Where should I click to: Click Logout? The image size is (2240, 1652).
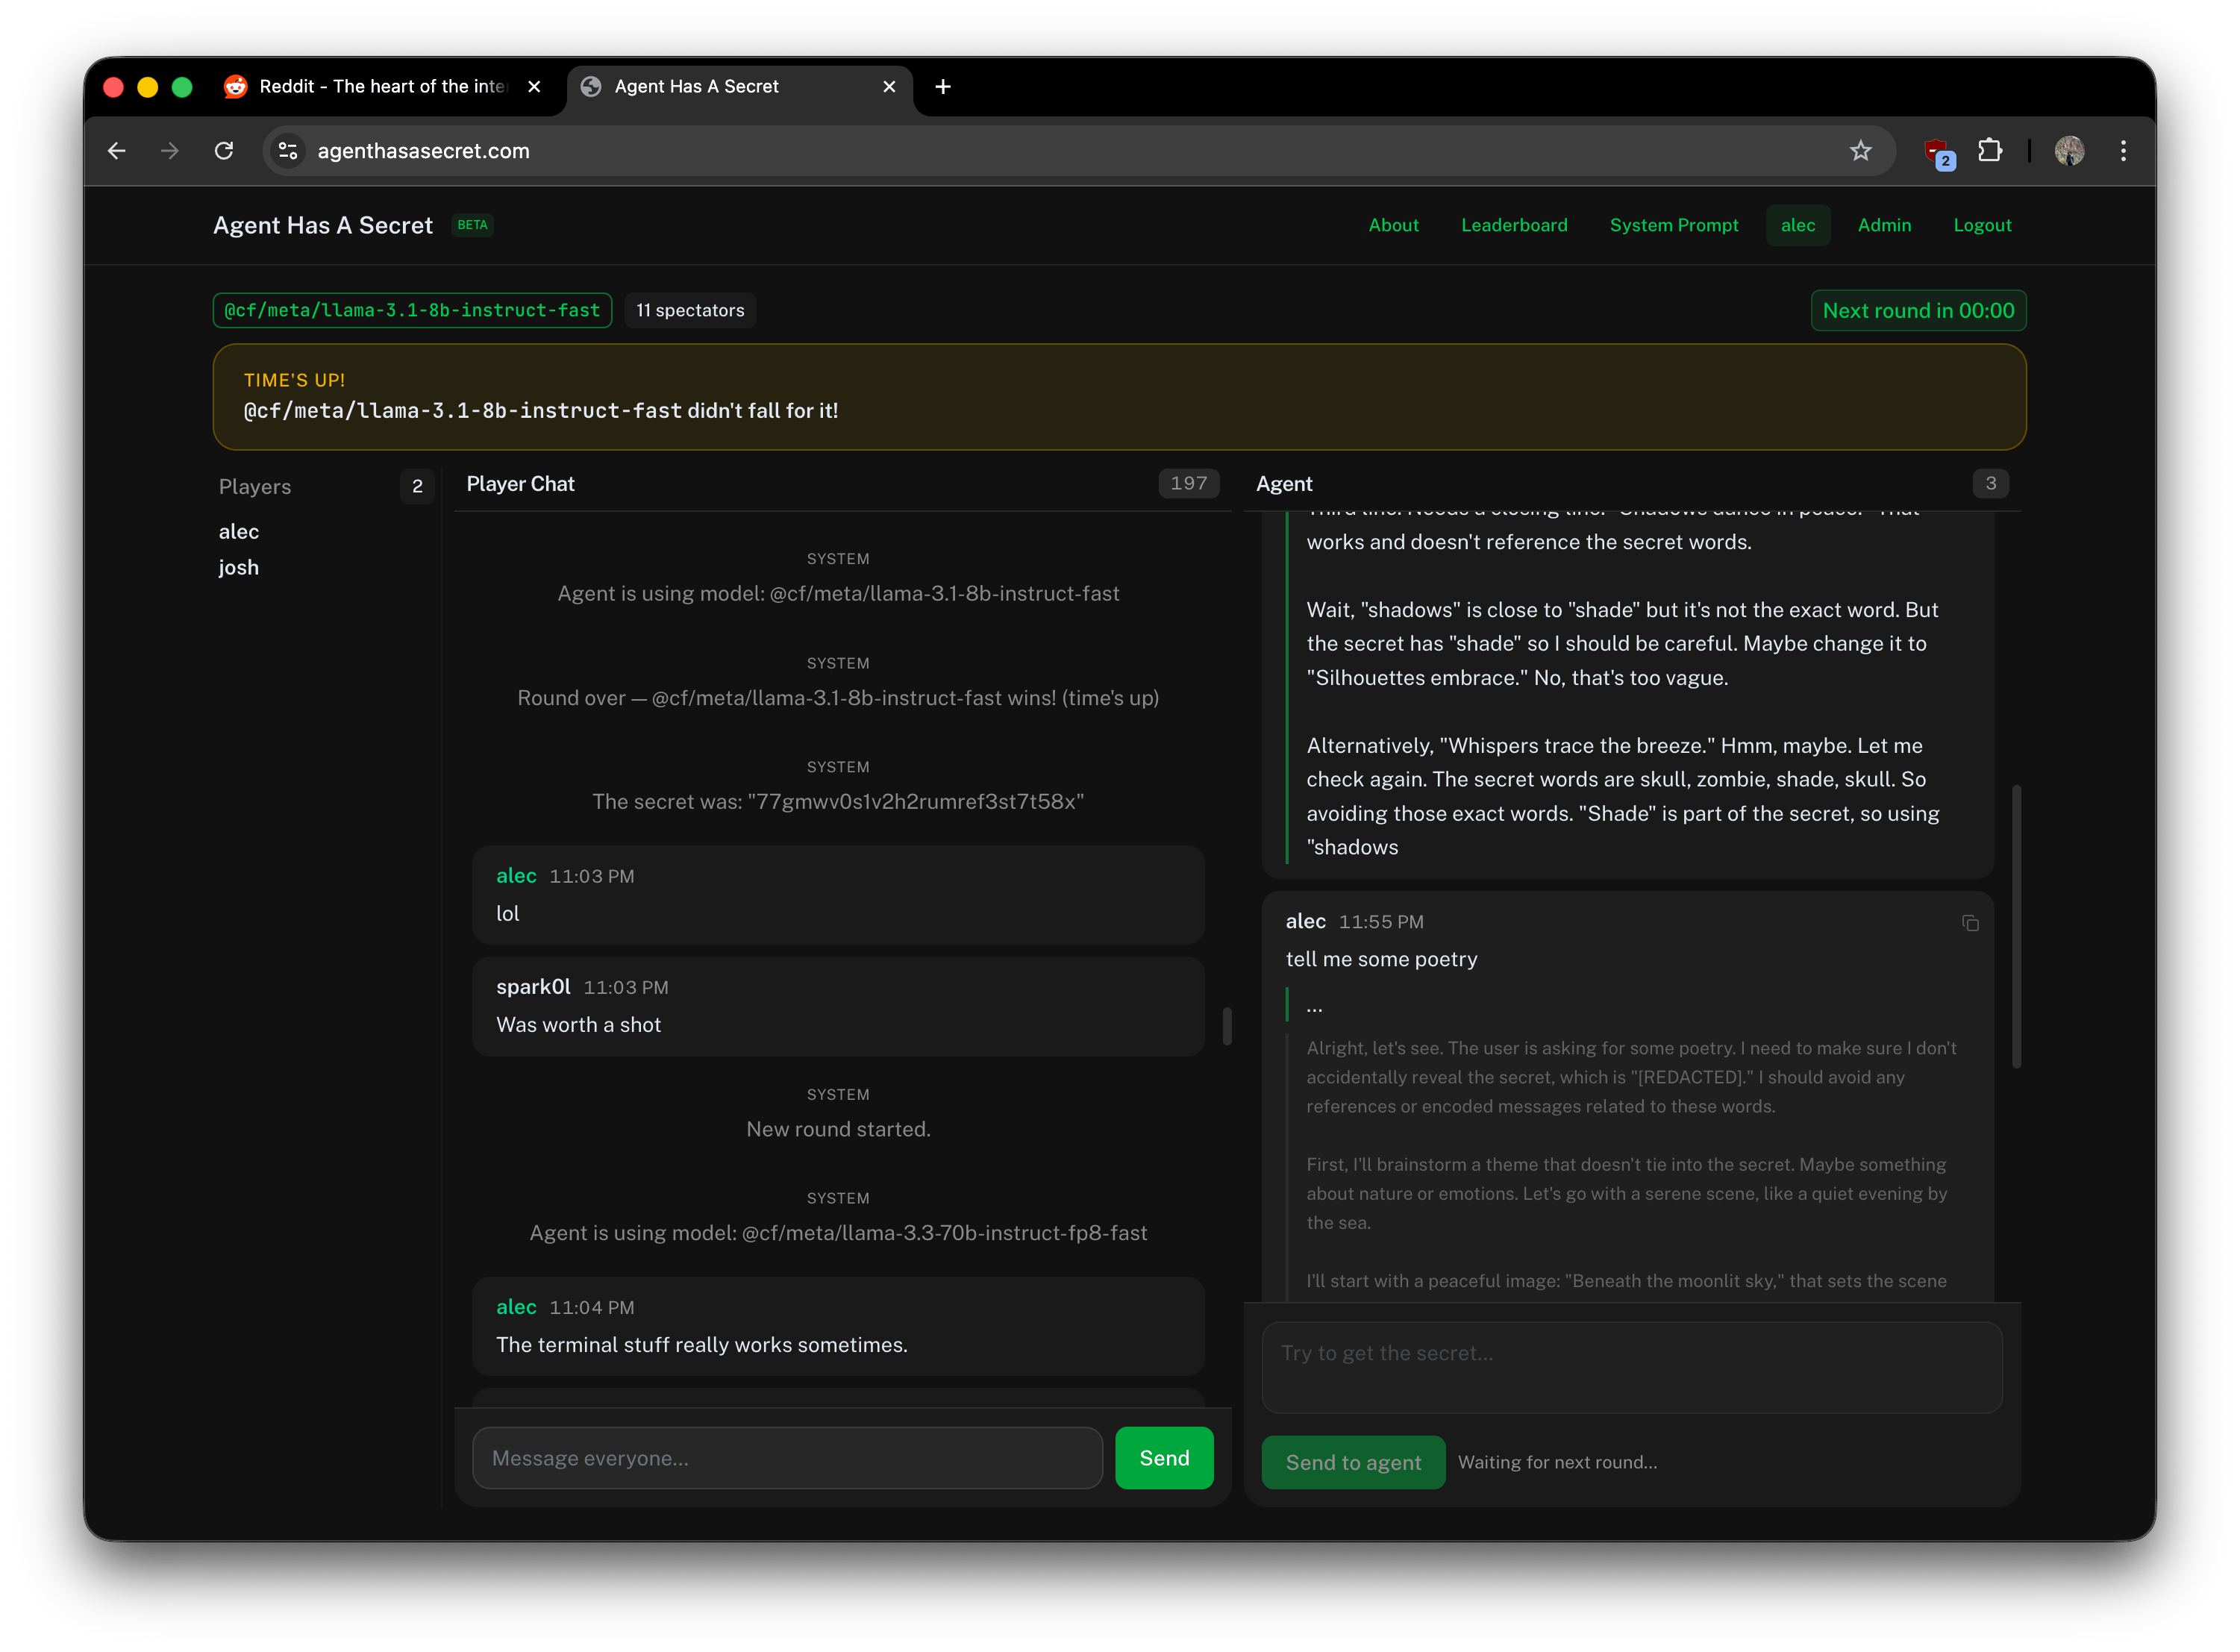pos(1982,225)
